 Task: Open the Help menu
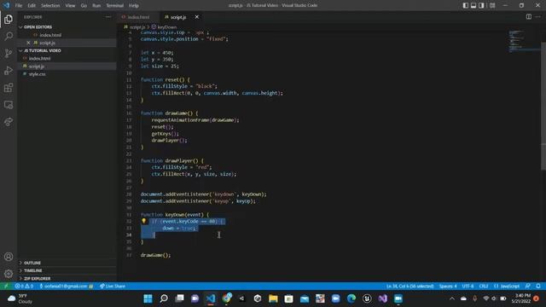[134, 6]
